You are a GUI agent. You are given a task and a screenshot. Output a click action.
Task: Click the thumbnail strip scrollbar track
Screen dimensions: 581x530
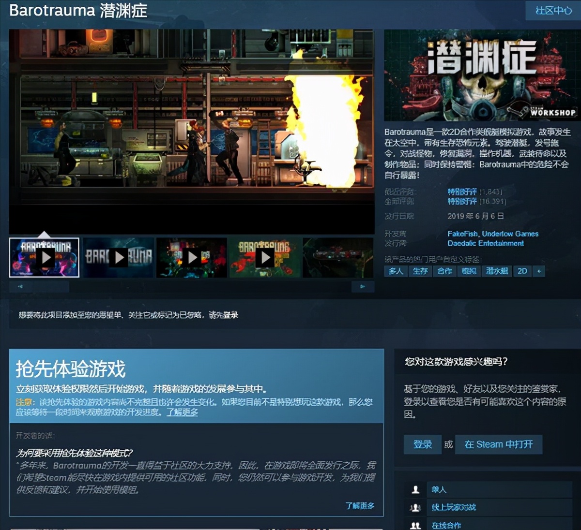(x=191, y=286)
